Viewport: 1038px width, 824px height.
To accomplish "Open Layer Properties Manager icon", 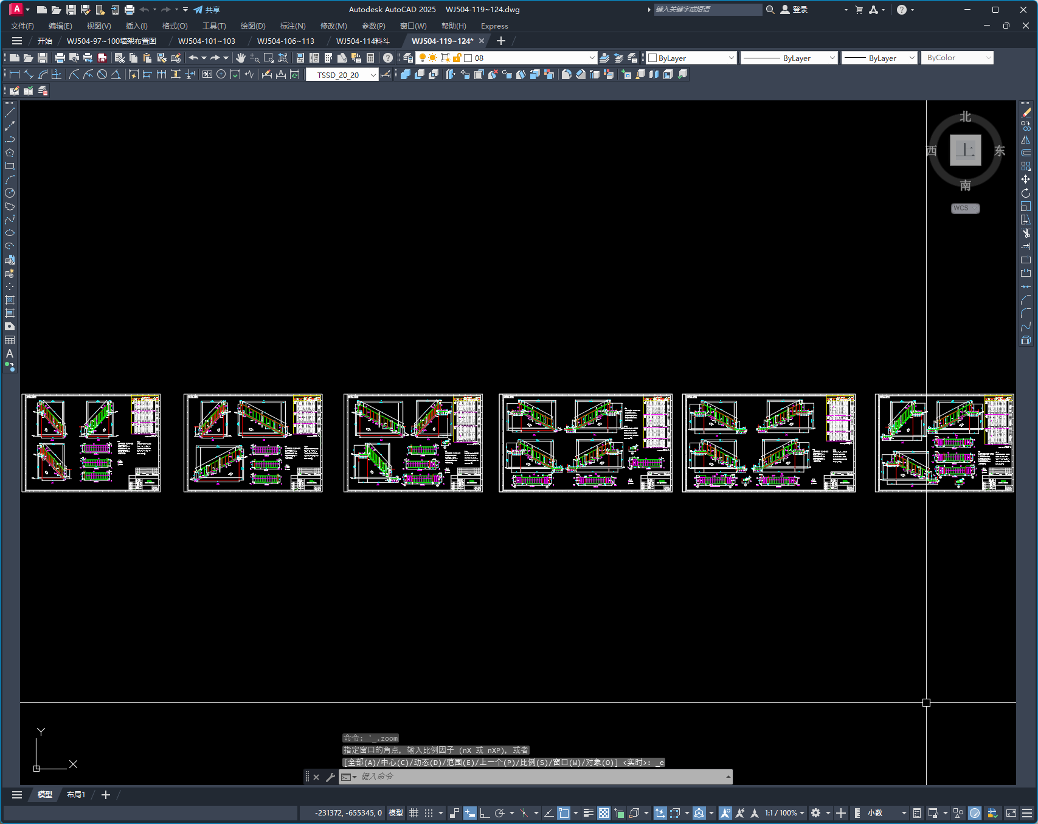I will tap(408, 58).
